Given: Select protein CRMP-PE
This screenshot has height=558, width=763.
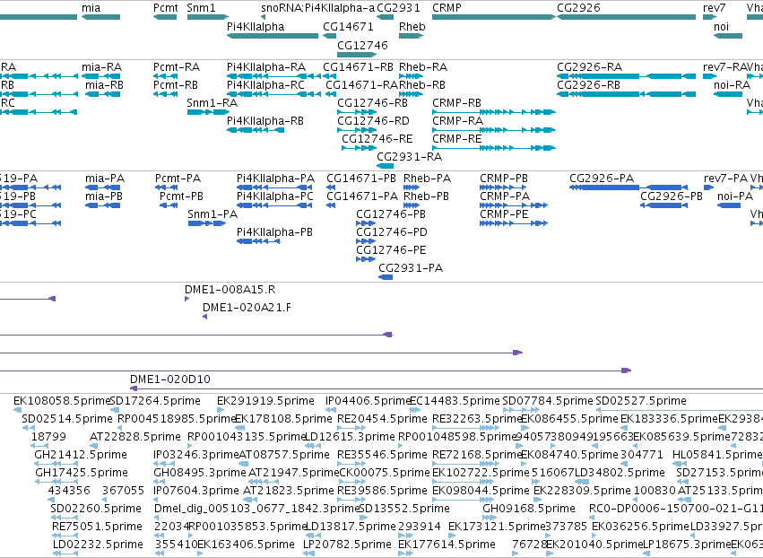Looking at the screenshot, I should click(514, 223).
